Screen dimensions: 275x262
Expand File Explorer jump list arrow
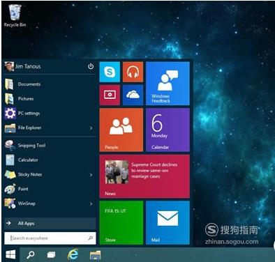pos(91,128)
